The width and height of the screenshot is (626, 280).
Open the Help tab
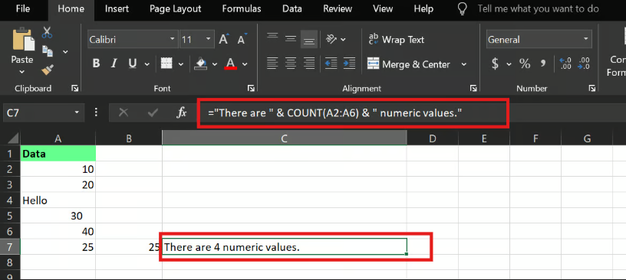(x=423, y=8)
